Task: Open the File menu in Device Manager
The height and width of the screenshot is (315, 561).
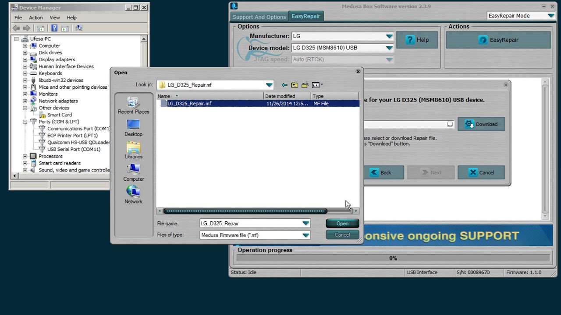Action: [18, 17]
